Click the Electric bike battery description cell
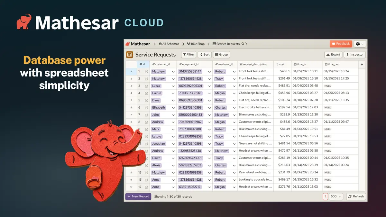Screen dimensions: 386x217 tap(255, 108)
